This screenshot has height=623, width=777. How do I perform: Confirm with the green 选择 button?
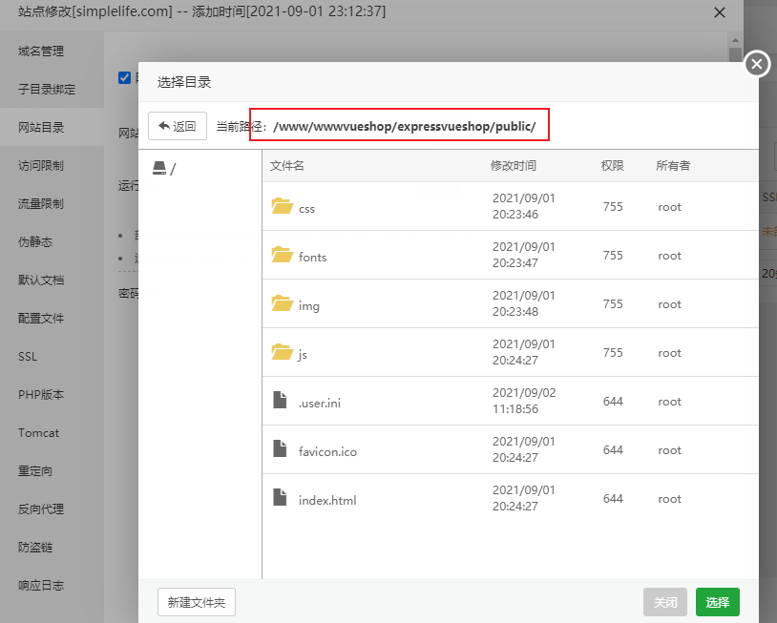718,602
